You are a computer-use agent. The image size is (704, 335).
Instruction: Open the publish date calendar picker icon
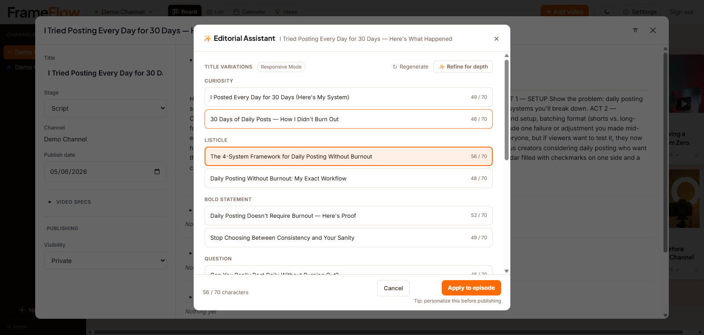pyautogui.click(x=157, y=172)
